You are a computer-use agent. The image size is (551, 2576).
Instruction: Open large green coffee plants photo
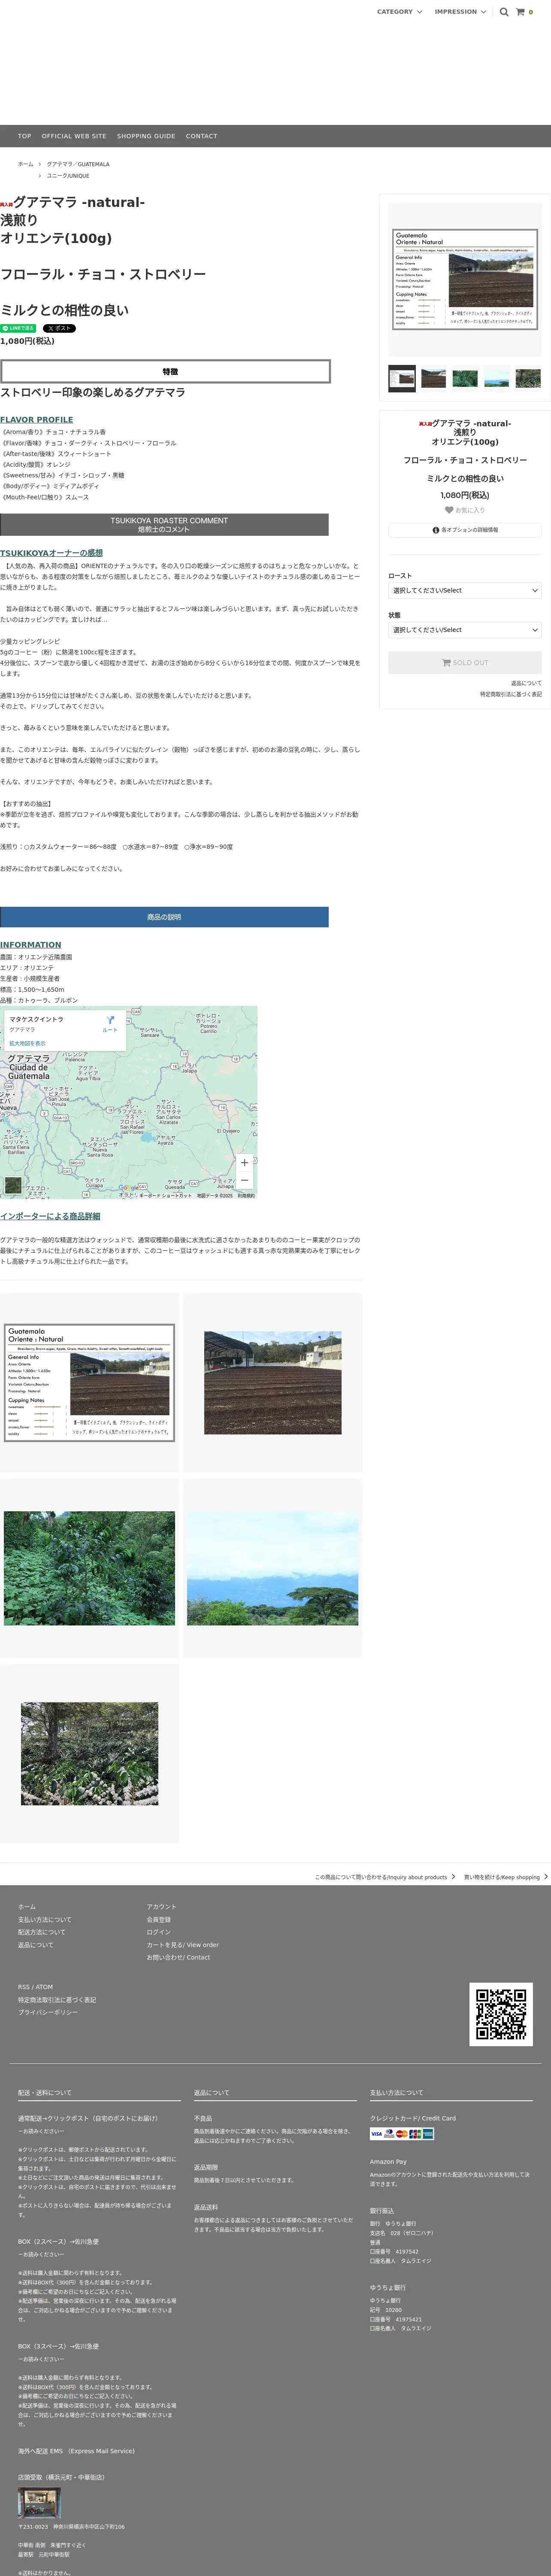(89, 1568)
